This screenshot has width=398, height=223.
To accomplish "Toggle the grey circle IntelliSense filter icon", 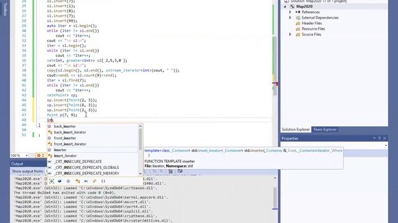I will pos(68,181).
